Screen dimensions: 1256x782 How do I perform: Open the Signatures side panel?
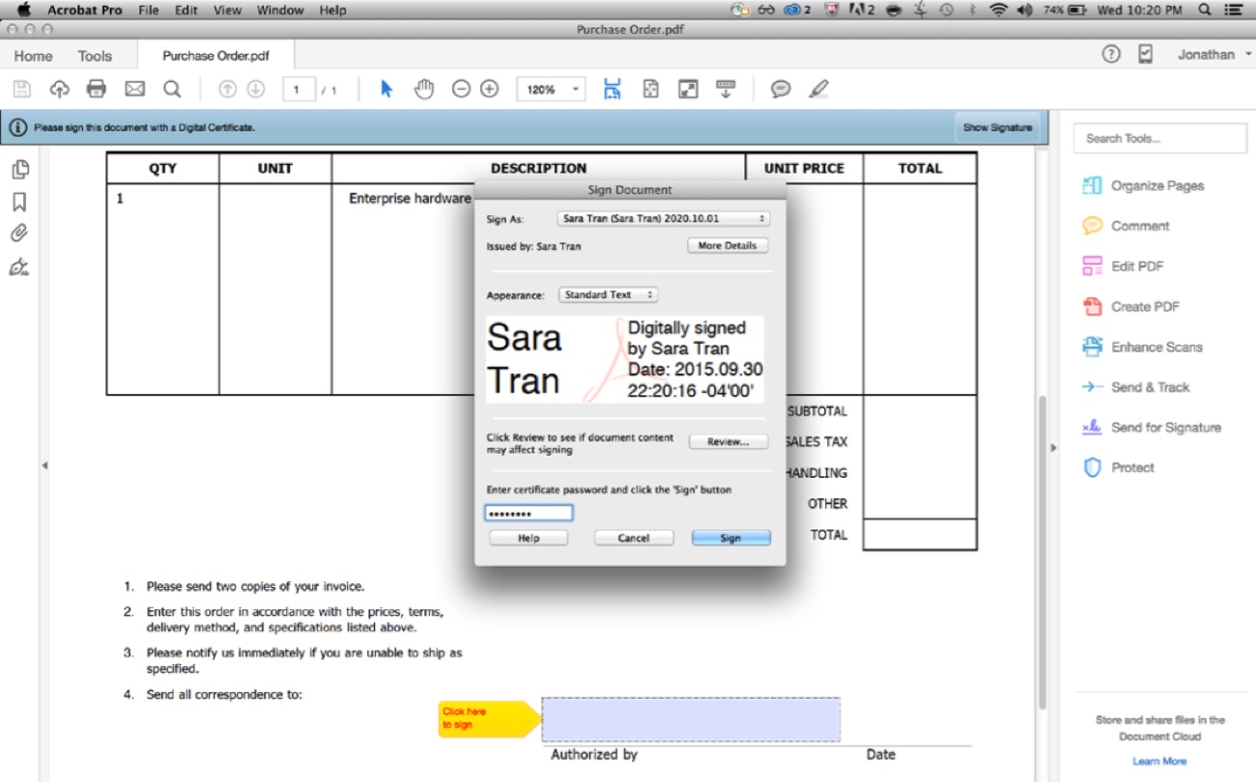[19, 266]
